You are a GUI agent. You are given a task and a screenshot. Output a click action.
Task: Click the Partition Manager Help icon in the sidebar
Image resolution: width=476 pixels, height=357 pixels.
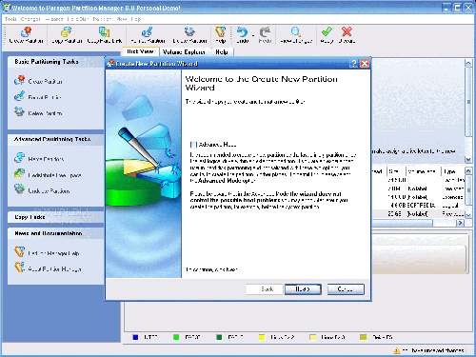coord(19,252)
